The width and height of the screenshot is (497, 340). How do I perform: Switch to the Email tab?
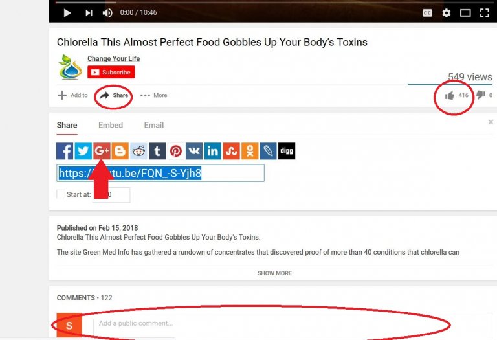pos(154,125)
